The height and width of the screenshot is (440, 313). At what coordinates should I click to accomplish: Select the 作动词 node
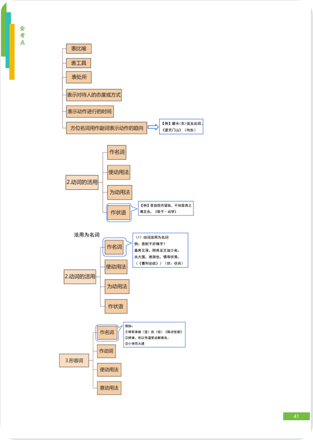tap(107, 351)
